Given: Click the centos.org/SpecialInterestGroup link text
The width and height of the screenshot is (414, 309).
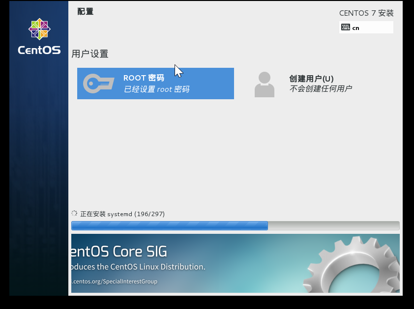Looking at the screenshot, I should pos(115,281).
